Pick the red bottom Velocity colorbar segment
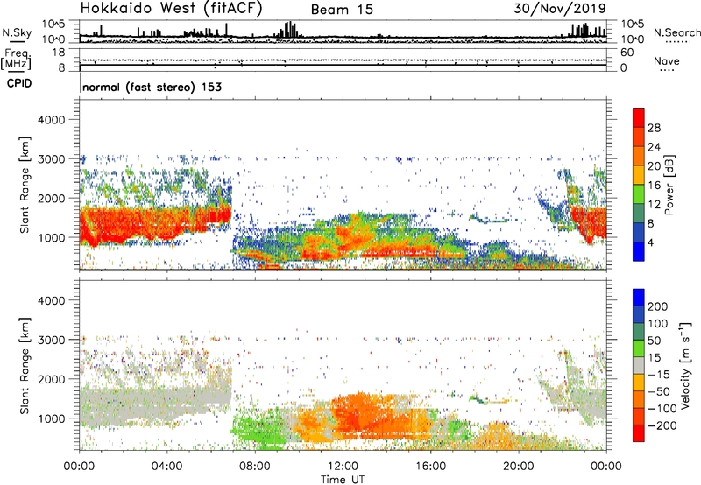Screen dimensions: 701x485 click(639, 433)
